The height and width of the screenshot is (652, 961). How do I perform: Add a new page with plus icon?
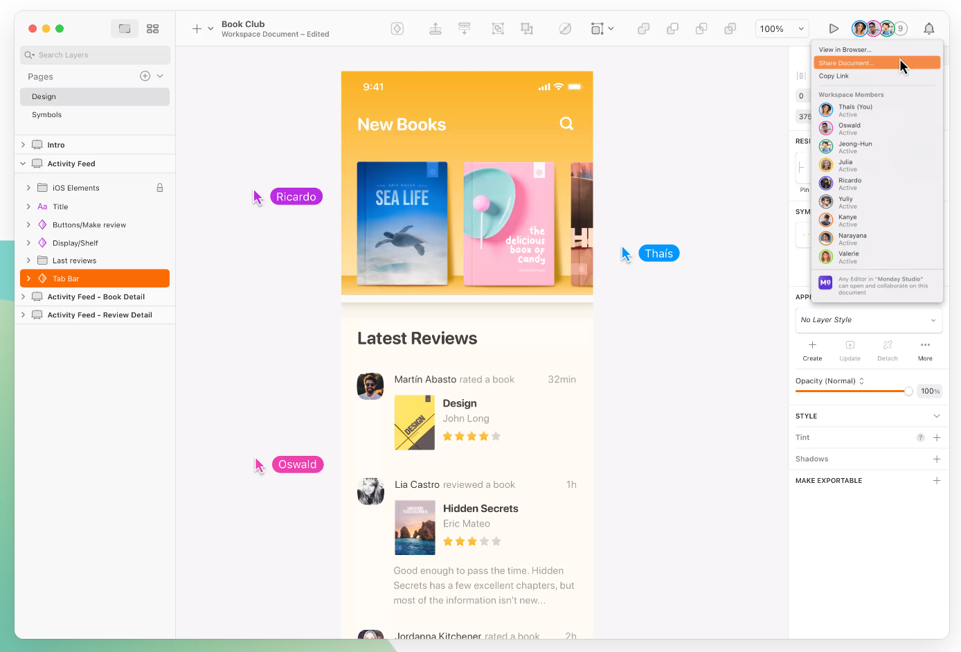[x=145, y=76]
